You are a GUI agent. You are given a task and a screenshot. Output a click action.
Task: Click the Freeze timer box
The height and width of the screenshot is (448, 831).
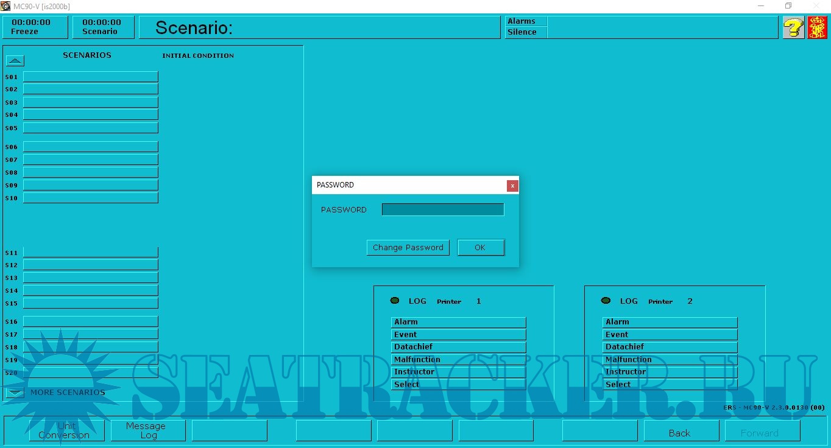click(35, 27)
